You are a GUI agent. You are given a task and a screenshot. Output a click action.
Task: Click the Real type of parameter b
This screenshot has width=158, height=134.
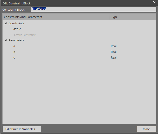pos(114,52)
